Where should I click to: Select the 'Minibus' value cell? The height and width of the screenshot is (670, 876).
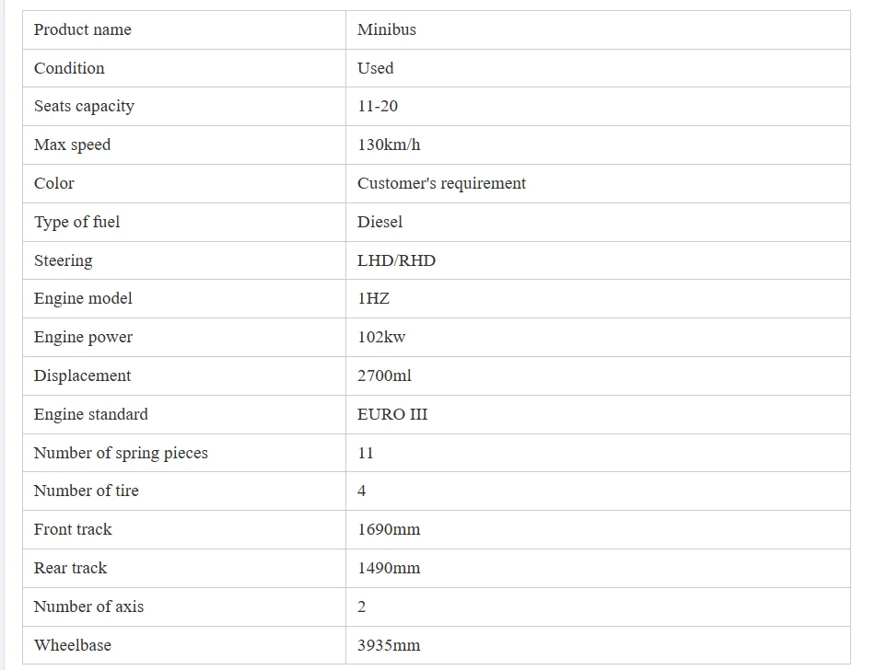coord(387,29)
